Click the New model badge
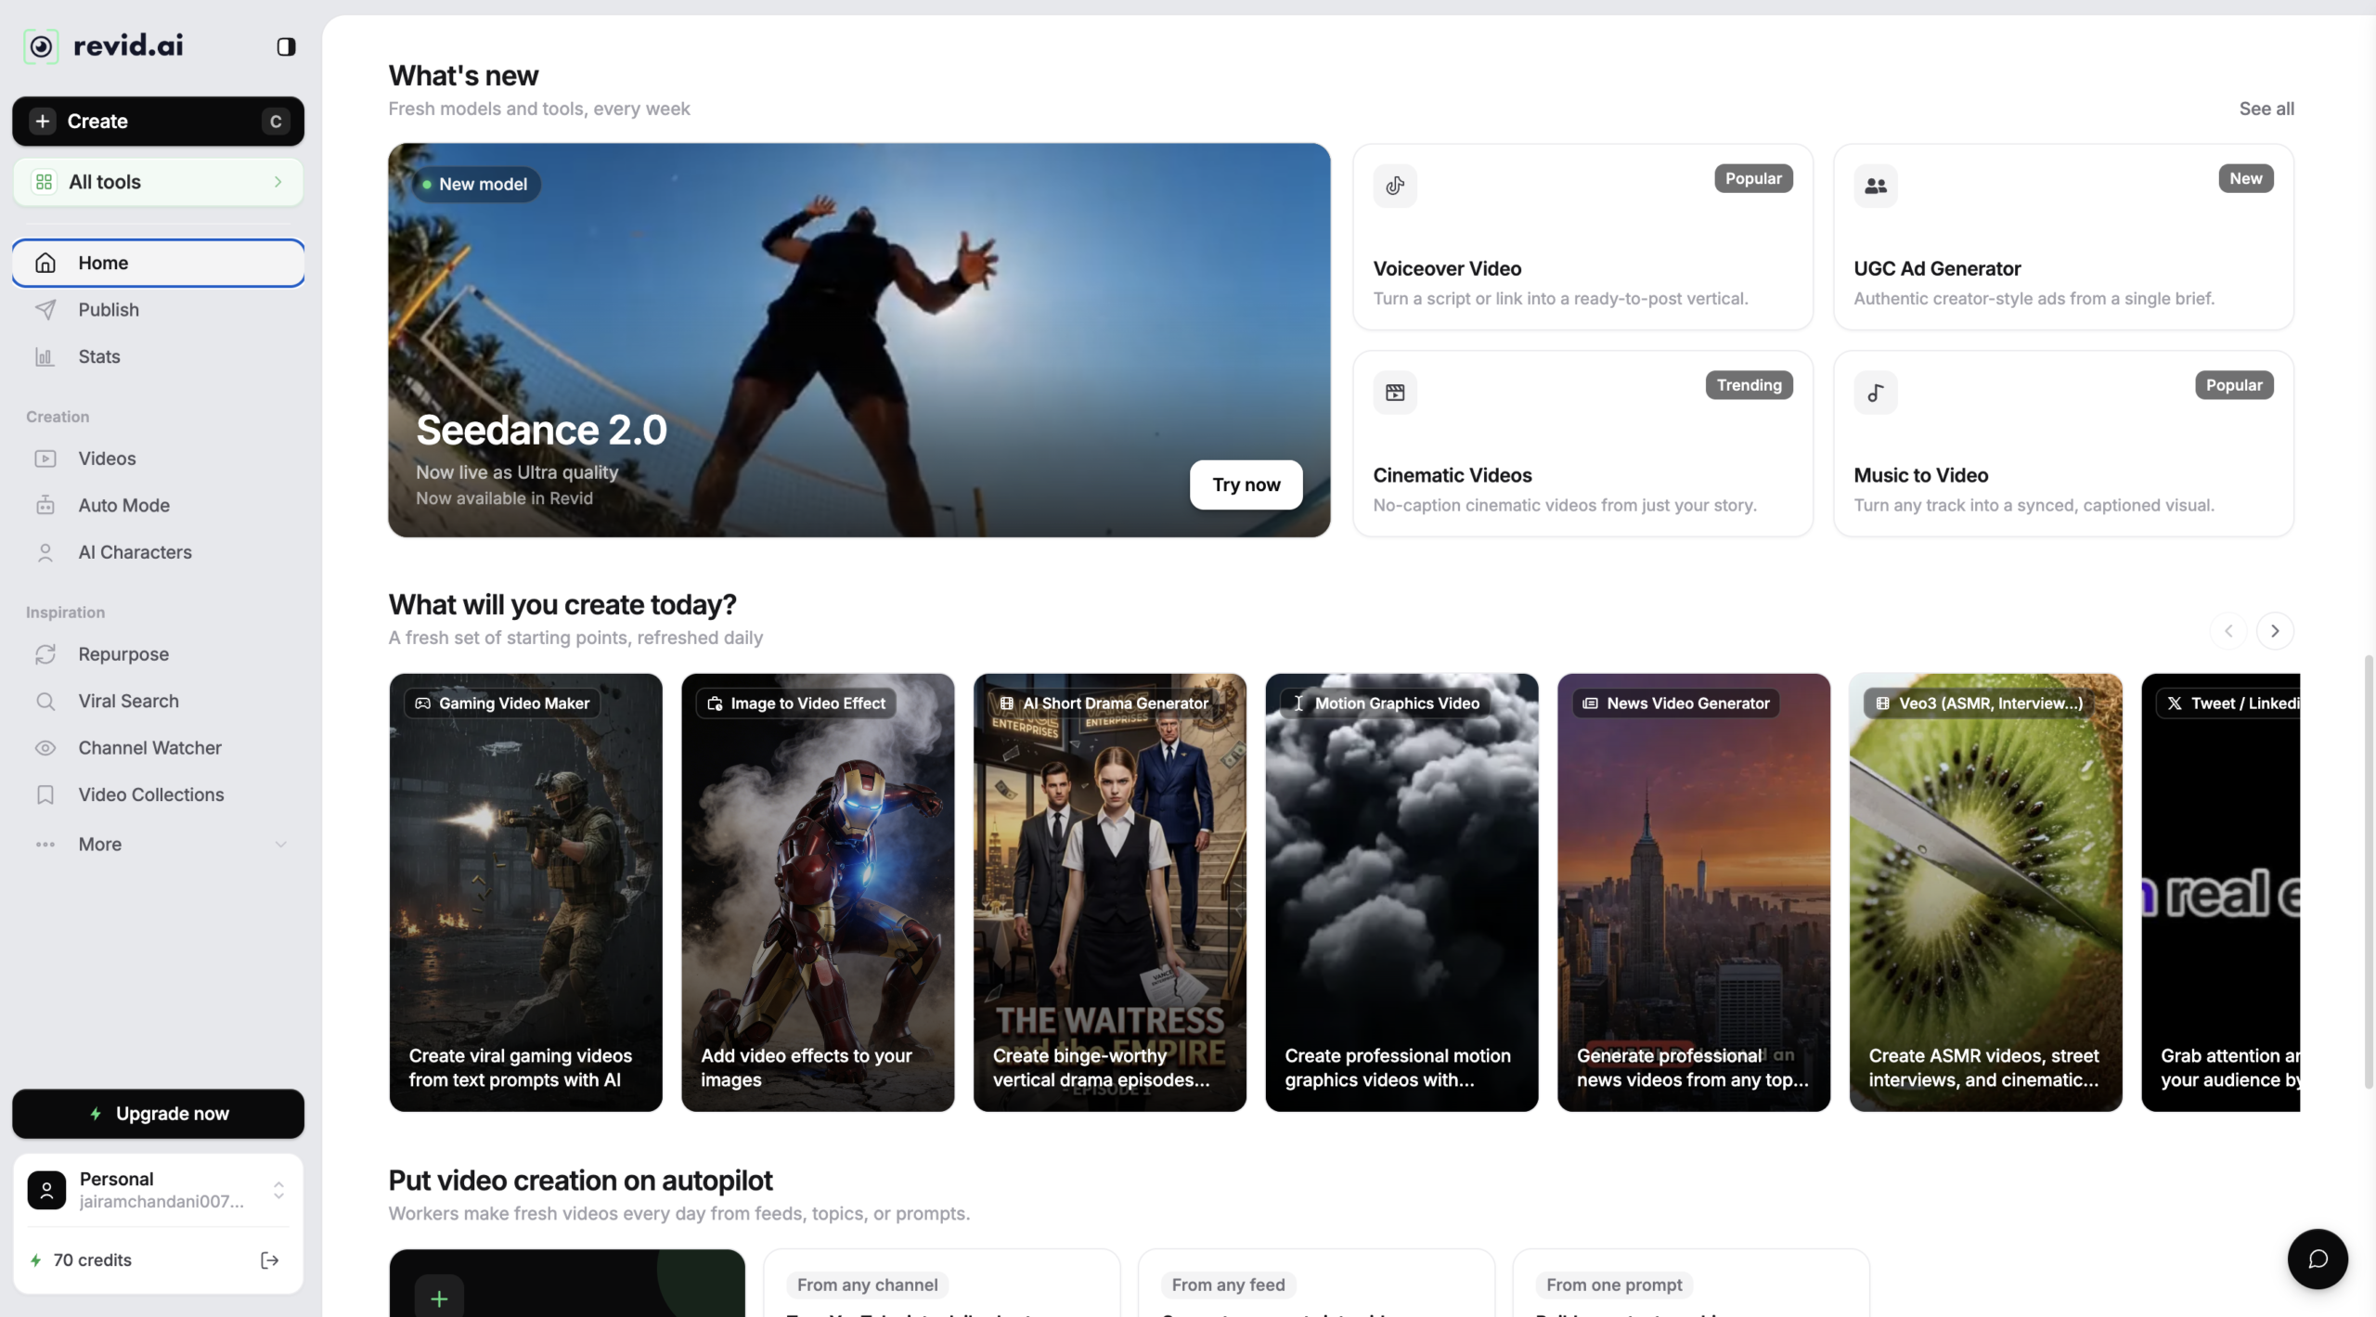This screenshot has height=1317, width=2376. tap(475, 184)
